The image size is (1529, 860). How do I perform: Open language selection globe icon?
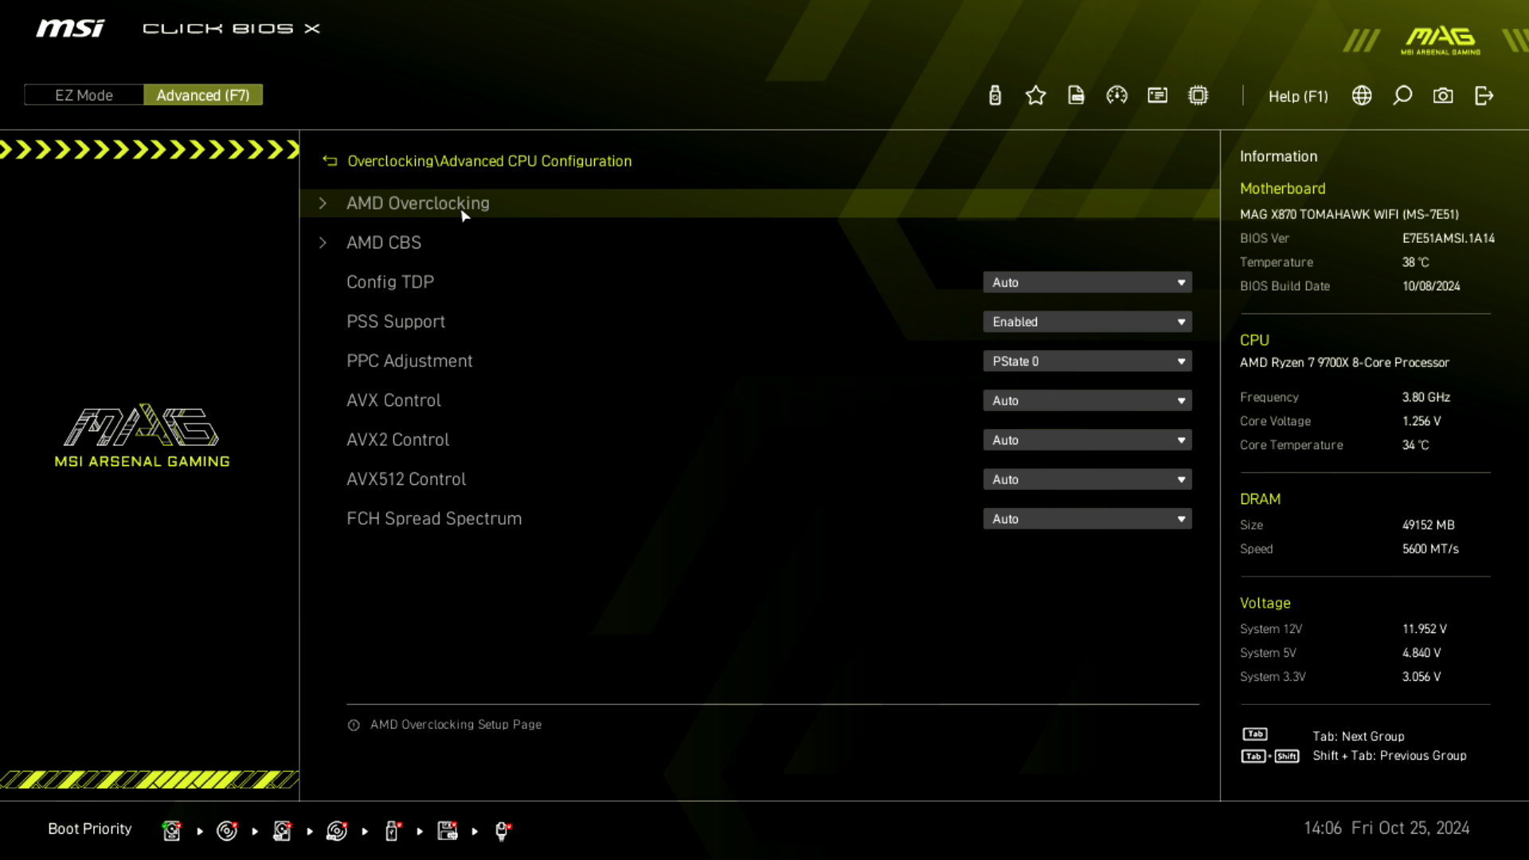tap(1362, 96)
